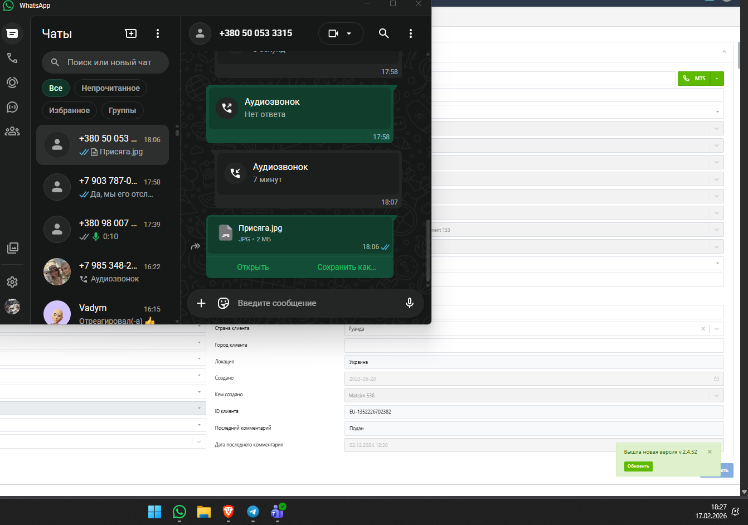Open chat with +380 50 053
The height and width of the screenshot is (525, 748).
pos(103,145)
